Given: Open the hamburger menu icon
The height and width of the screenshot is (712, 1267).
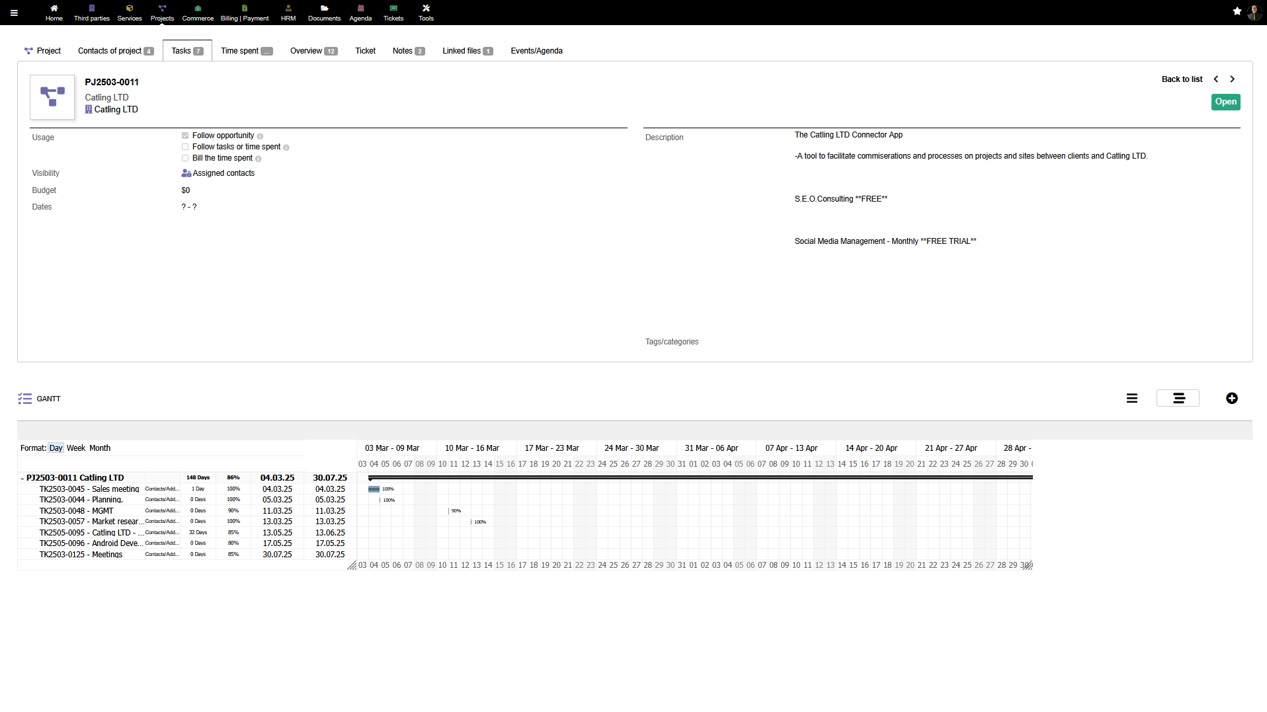Looking at the screenshot, I should pos(14,13).
